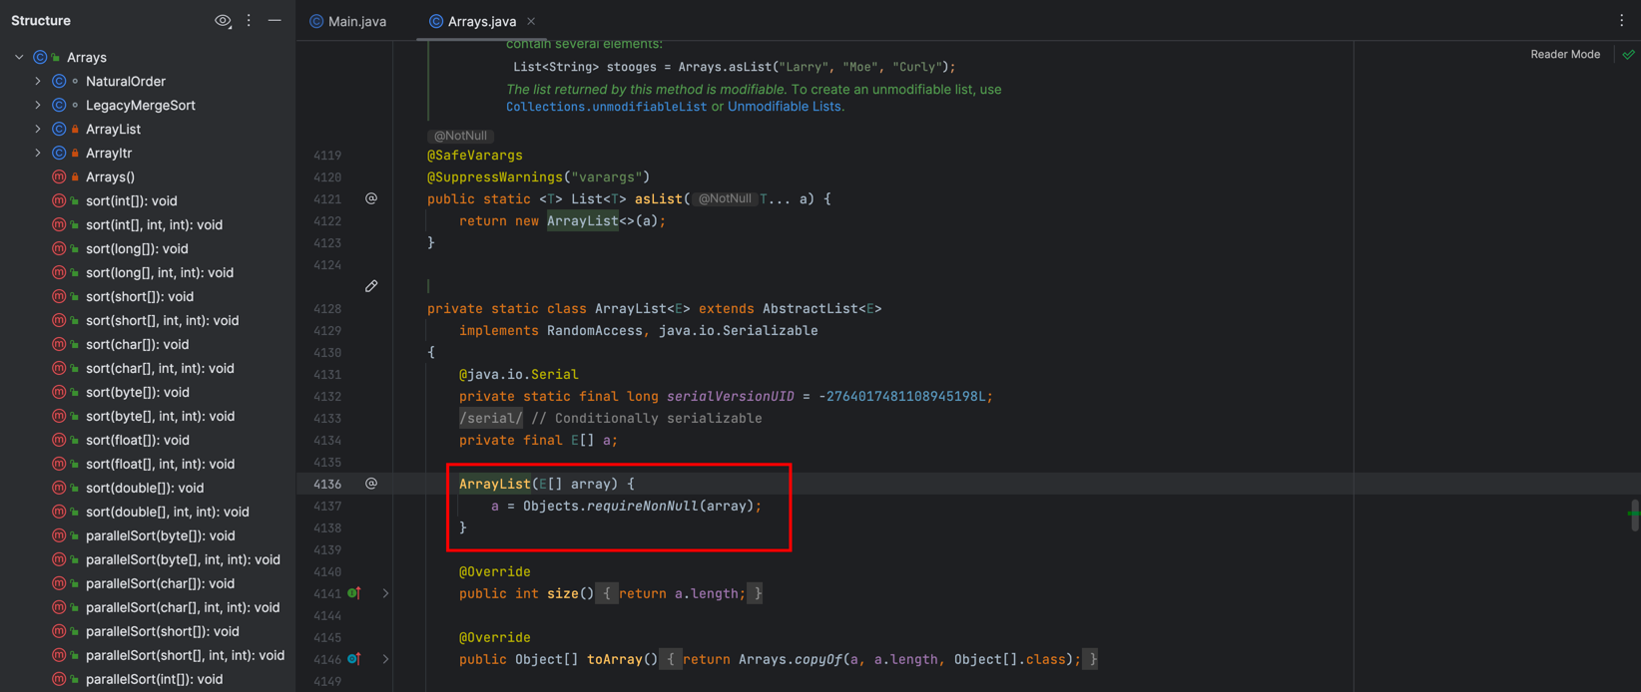
Task: Close the Arrays.java tab
Action: 531,21
